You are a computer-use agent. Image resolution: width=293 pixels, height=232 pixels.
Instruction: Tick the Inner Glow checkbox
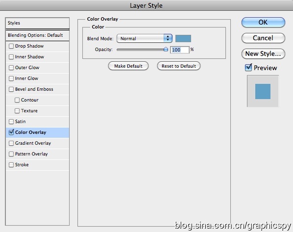pyautogui.click(x=11, y=78)
